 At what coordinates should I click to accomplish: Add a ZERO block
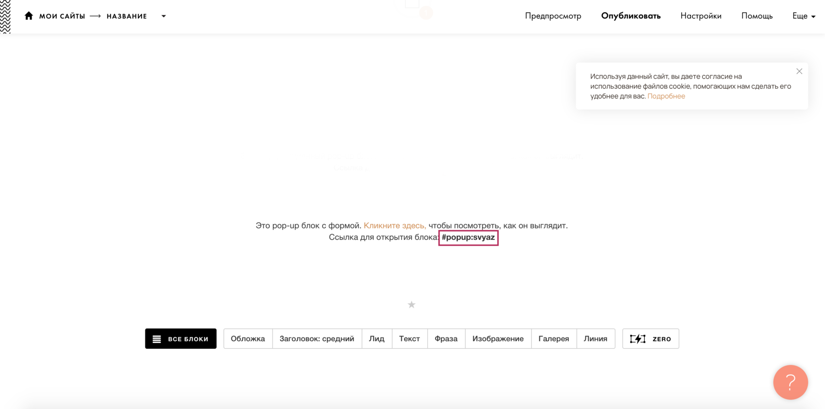(x=651, y=338)
